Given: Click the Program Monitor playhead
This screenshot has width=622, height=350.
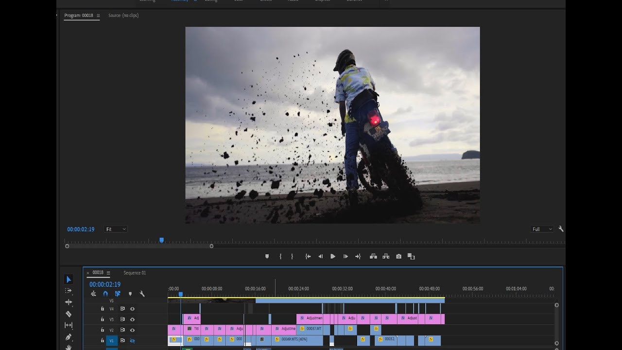Looking at the screenshot, I should (162, 240).
